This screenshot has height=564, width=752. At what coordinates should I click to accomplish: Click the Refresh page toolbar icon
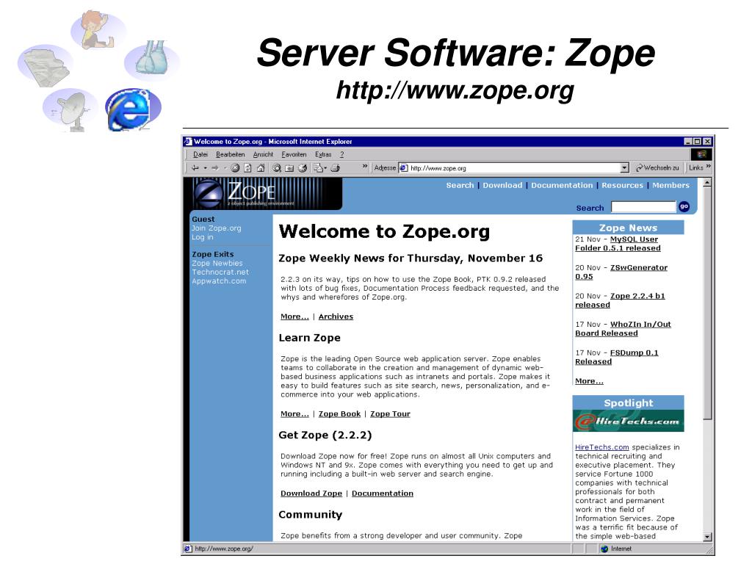pyautogui.click(x=248, y=168)
